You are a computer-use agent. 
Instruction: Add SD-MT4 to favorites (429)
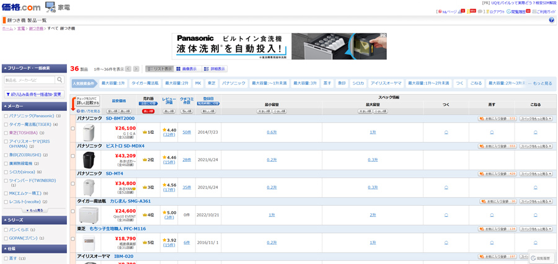497,174
